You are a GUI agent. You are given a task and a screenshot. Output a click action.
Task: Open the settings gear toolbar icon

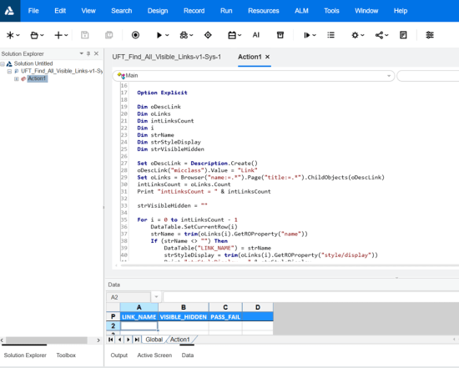click(355, 35)
